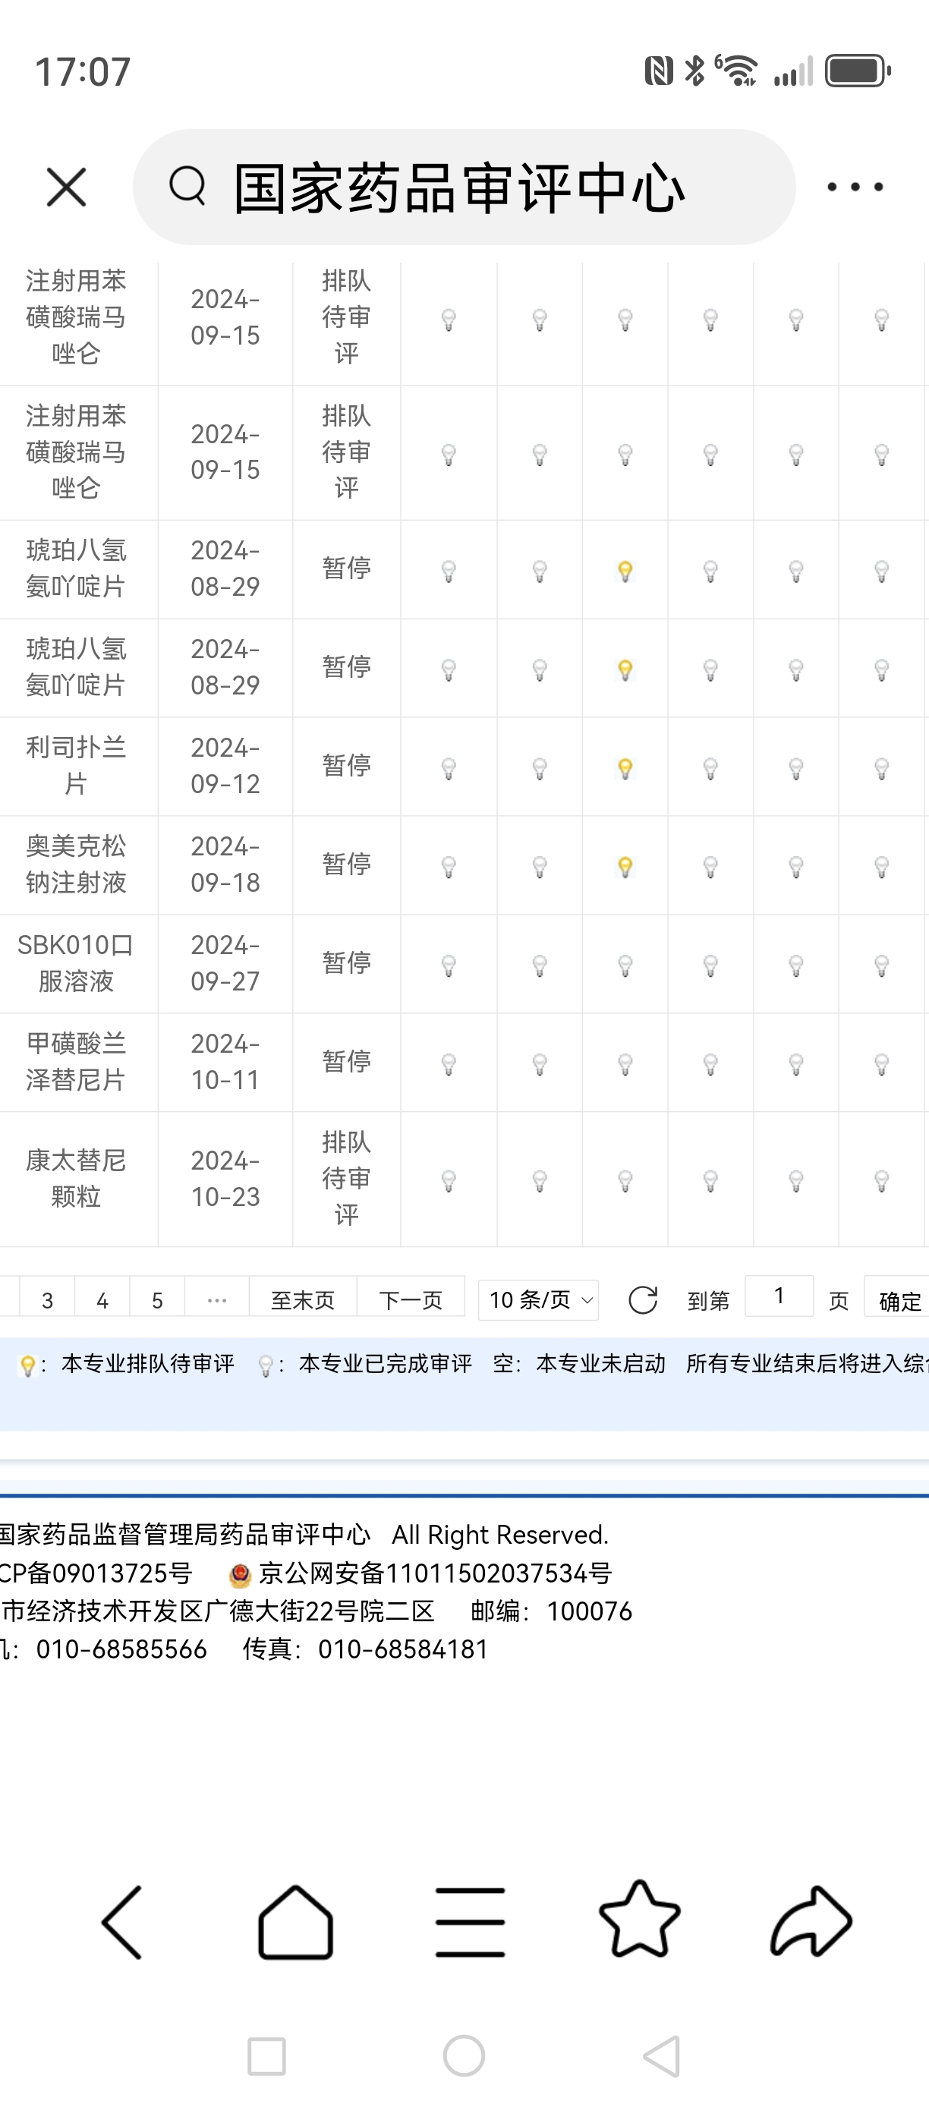Tap fax number 010-68584181
The image size is (929, 2107).
(403, 1649)
